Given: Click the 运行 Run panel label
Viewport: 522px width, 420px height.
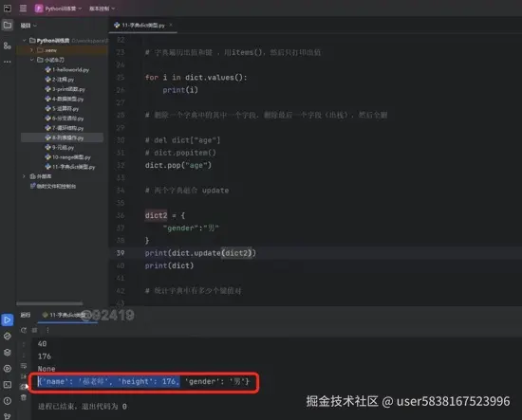Looking at the screenshot, I should coord(26,315).
